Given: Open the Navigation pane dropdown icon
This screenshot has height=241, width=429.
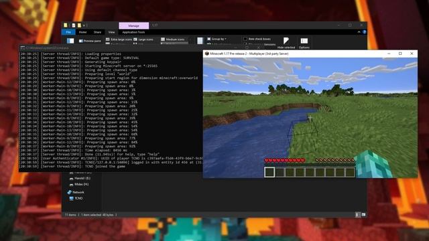Looking at the screenshot, I should (x=70, y=41).
